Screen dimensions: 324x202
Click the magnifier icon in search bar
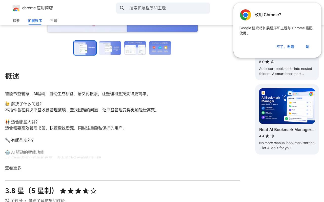[122, 8]
